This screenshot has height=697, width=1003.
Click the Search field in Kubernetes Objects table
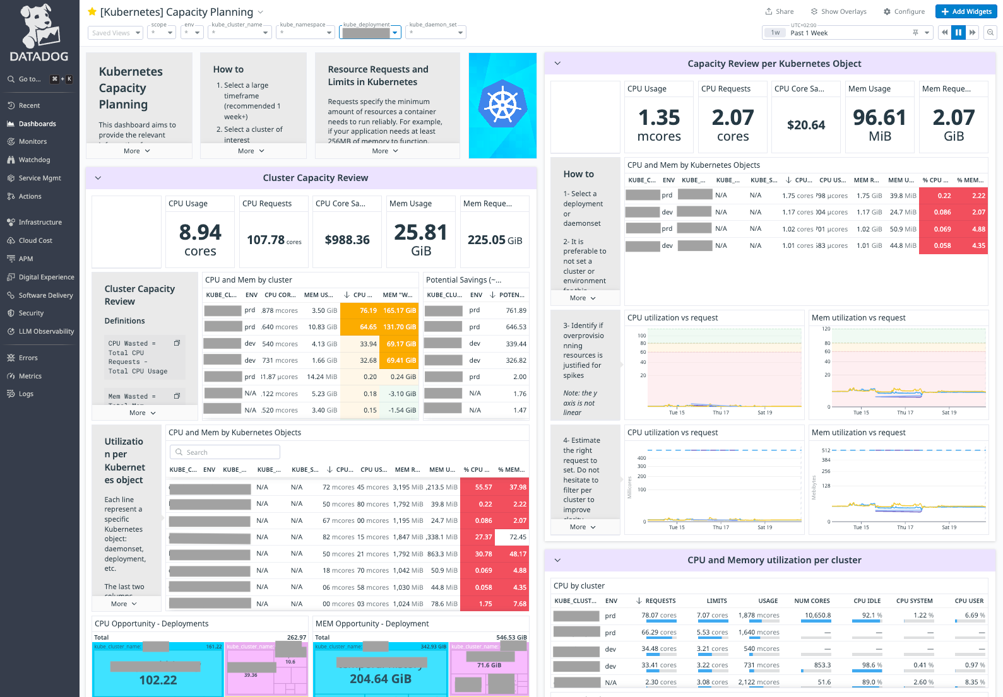coord(225,452)
